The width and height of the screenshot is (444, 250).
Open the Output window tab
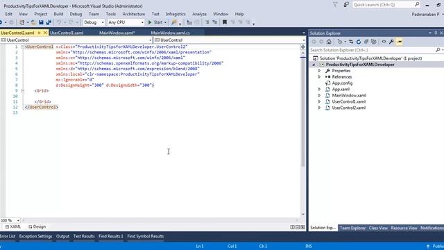pyautogui.click(x=62, y=236)
